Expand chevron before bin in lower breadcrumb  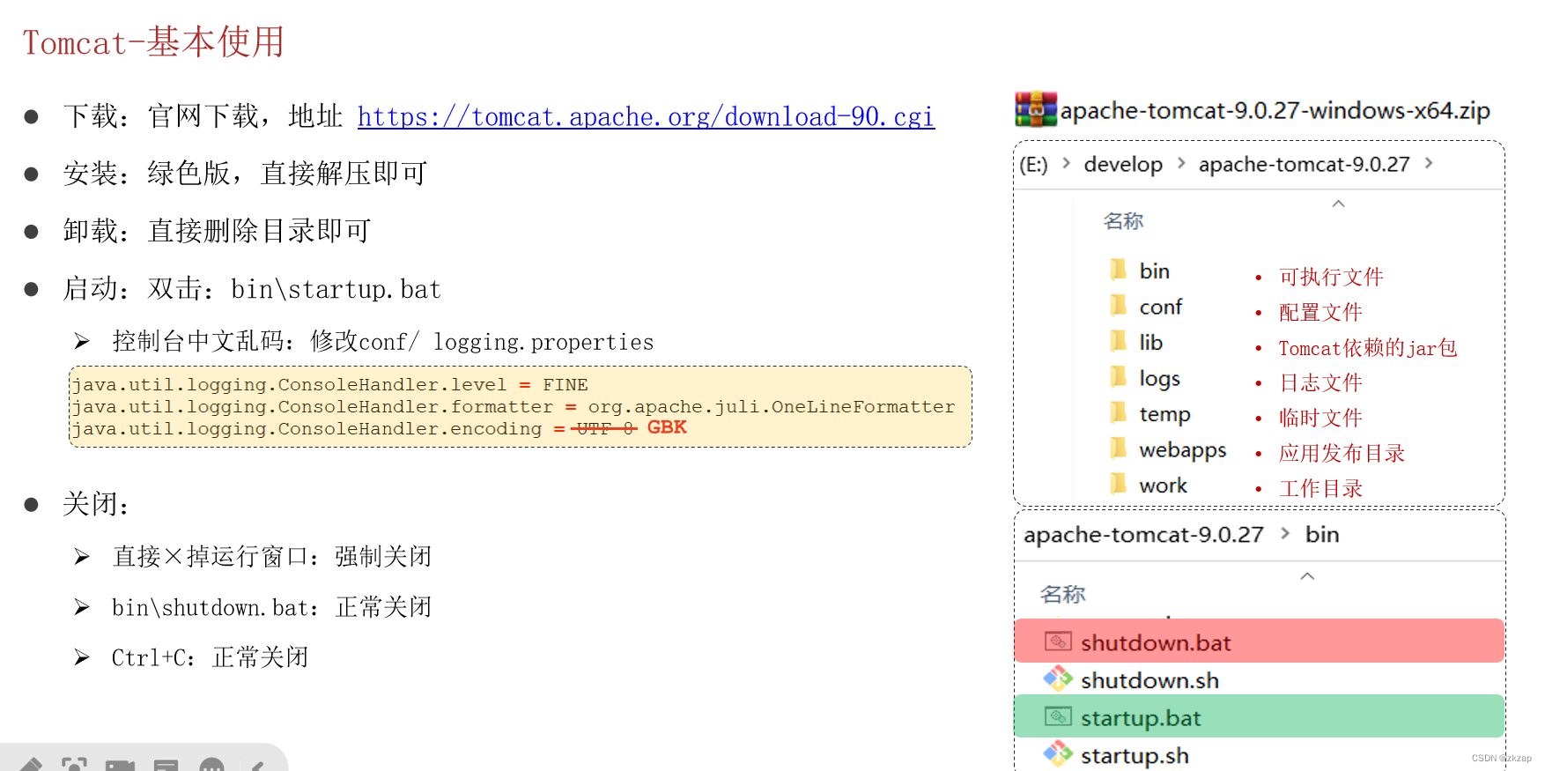1285,533
